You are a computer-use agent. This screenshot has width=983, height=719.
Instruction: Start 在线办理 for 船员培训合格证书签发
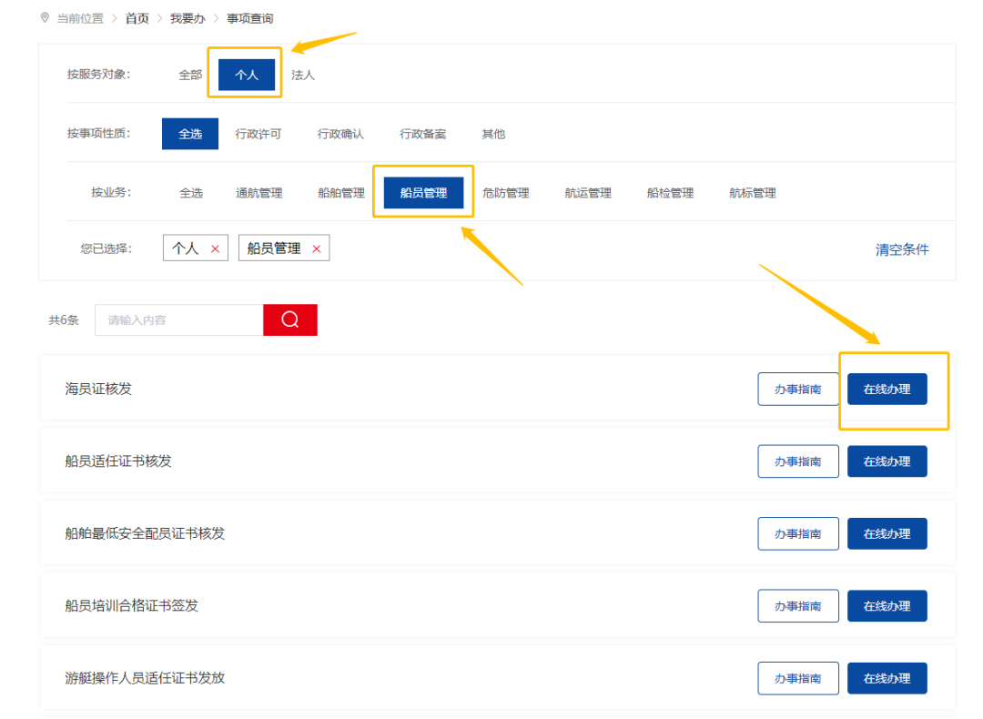click(x=887, y=606)
